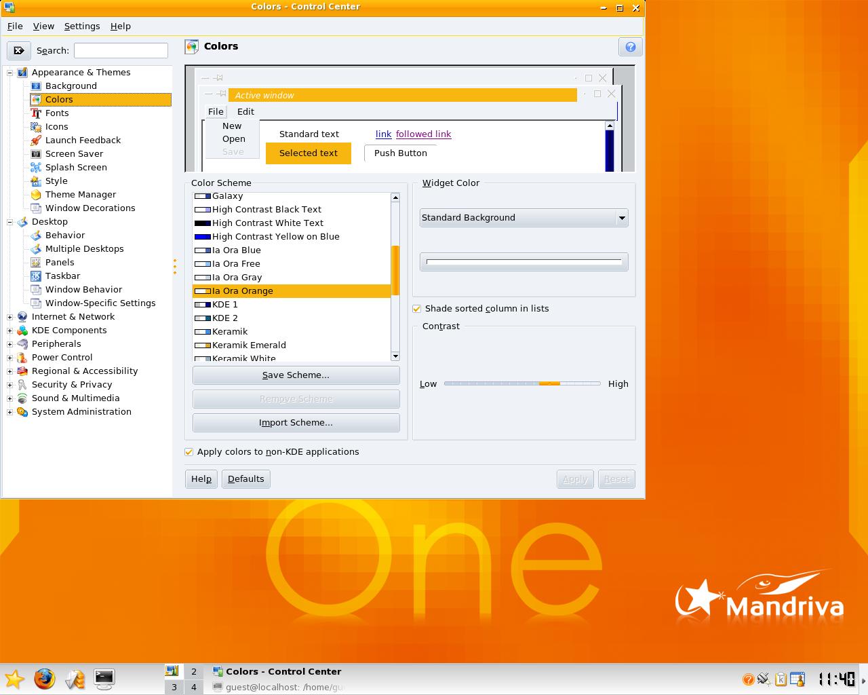Expand the Internet & Network category

[x=10, y=317]
